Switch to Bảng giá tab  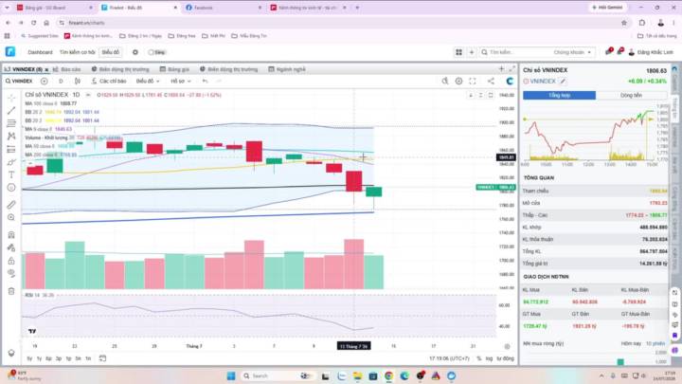tap(174, 69)
